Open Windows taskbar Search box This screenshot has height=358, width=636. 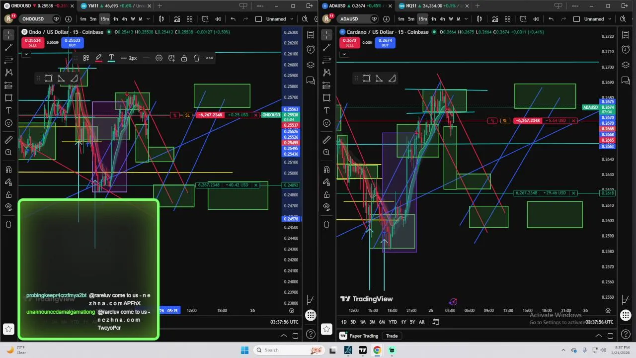click(x=289, y=350)
